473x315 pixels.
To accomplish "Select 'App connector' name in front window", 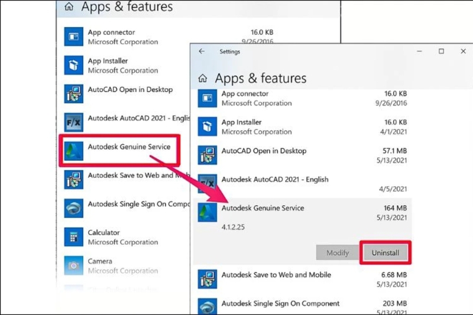I will (x=245, y=94).
